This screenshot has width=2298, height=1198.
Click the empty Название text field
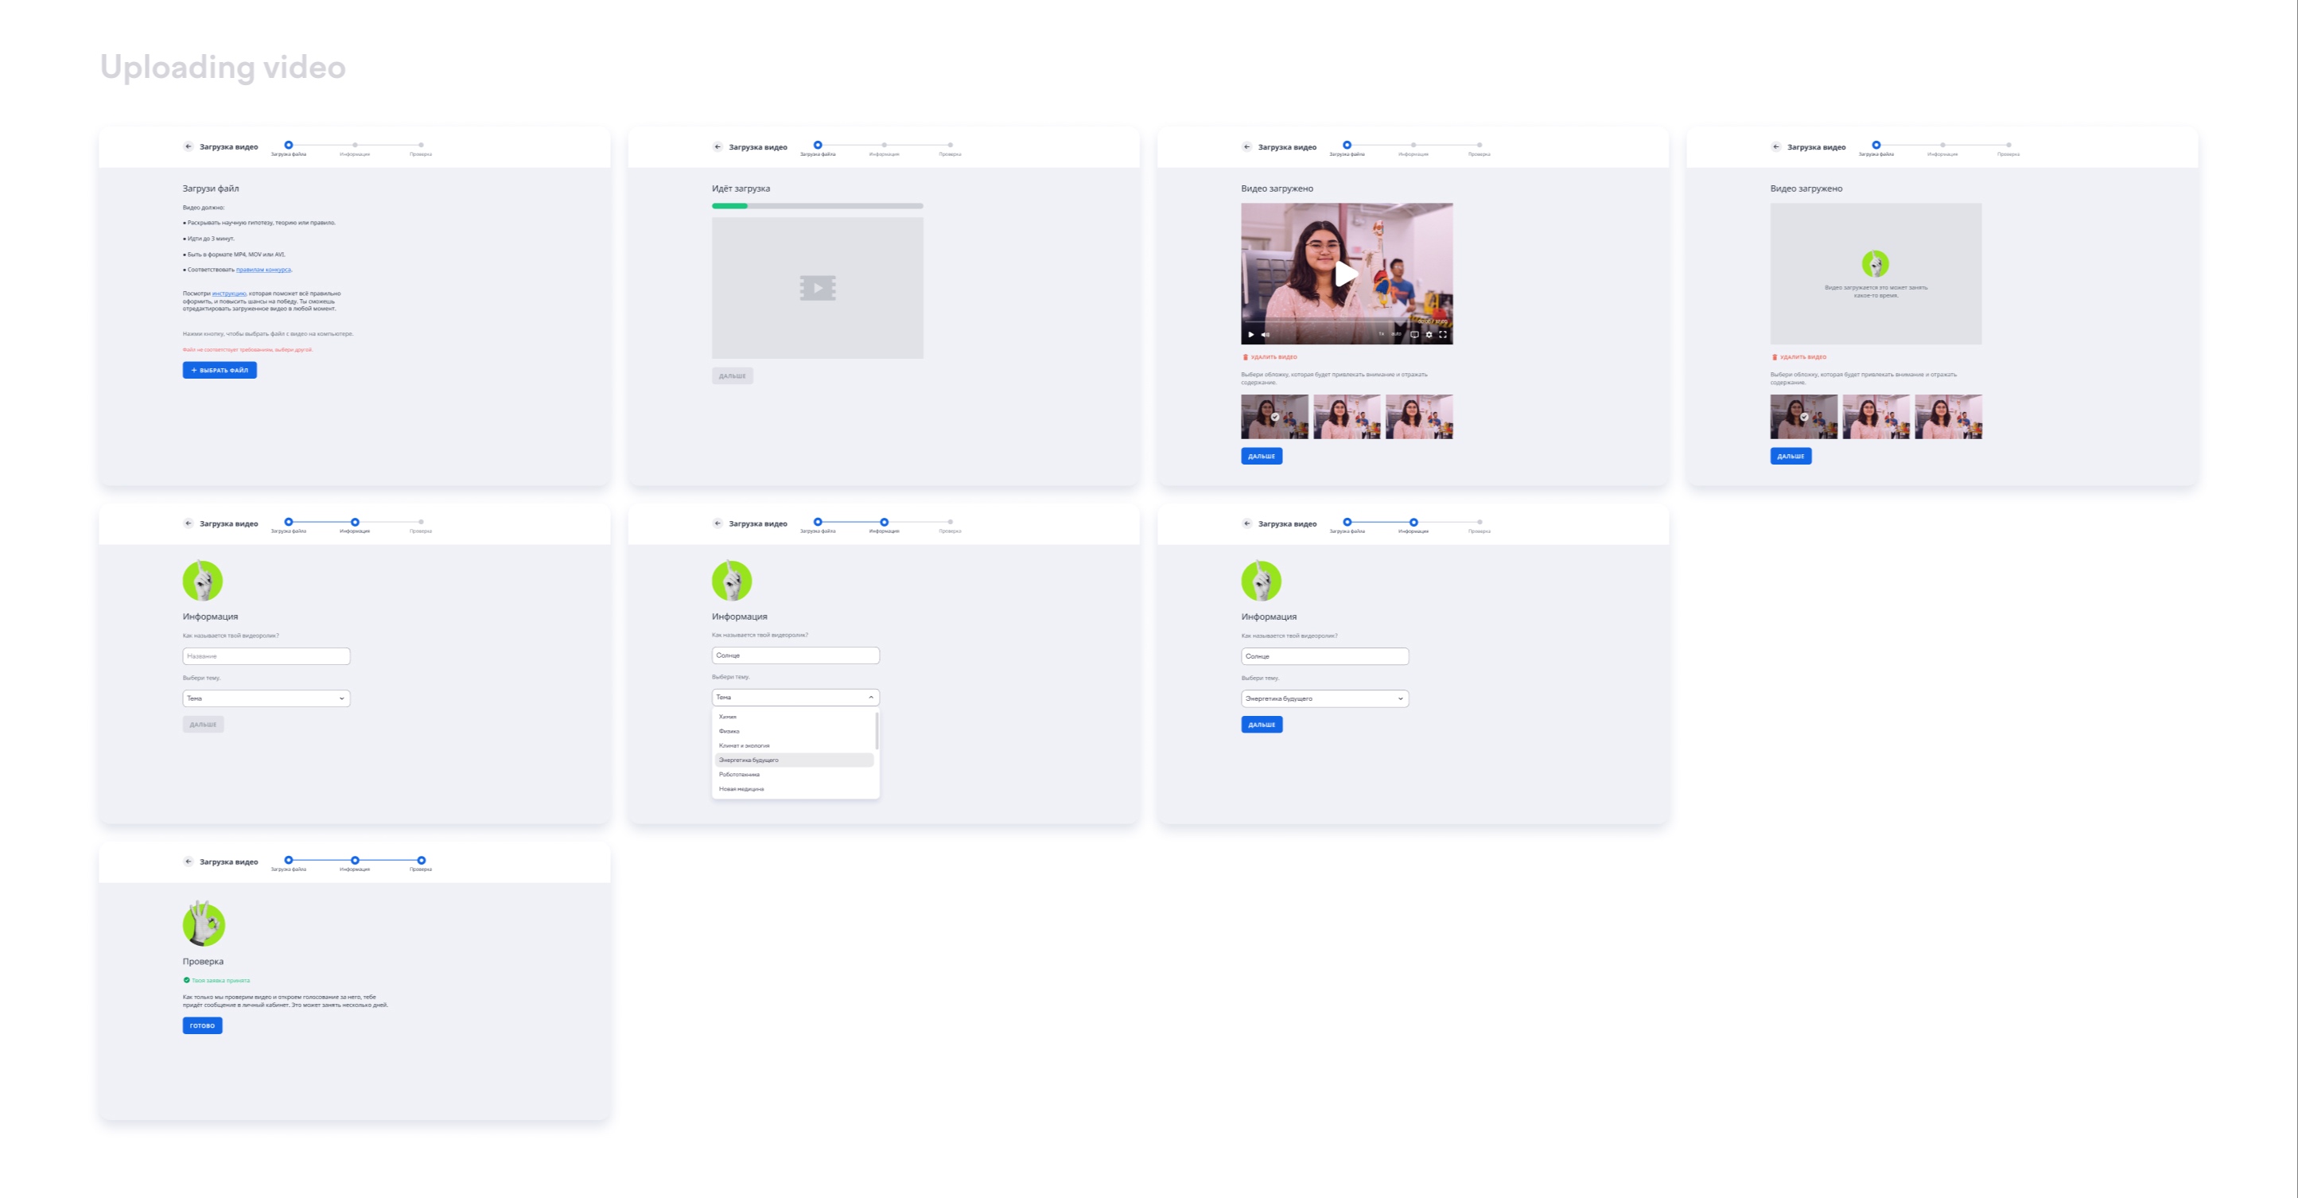tap(266, 656)
